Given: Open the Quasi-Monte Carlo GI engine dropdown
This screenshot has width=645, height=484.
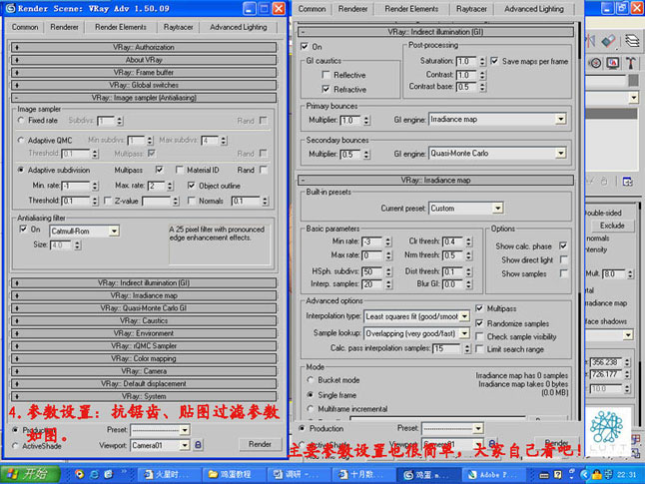Looking at the screenshot, I should [561, 154].
